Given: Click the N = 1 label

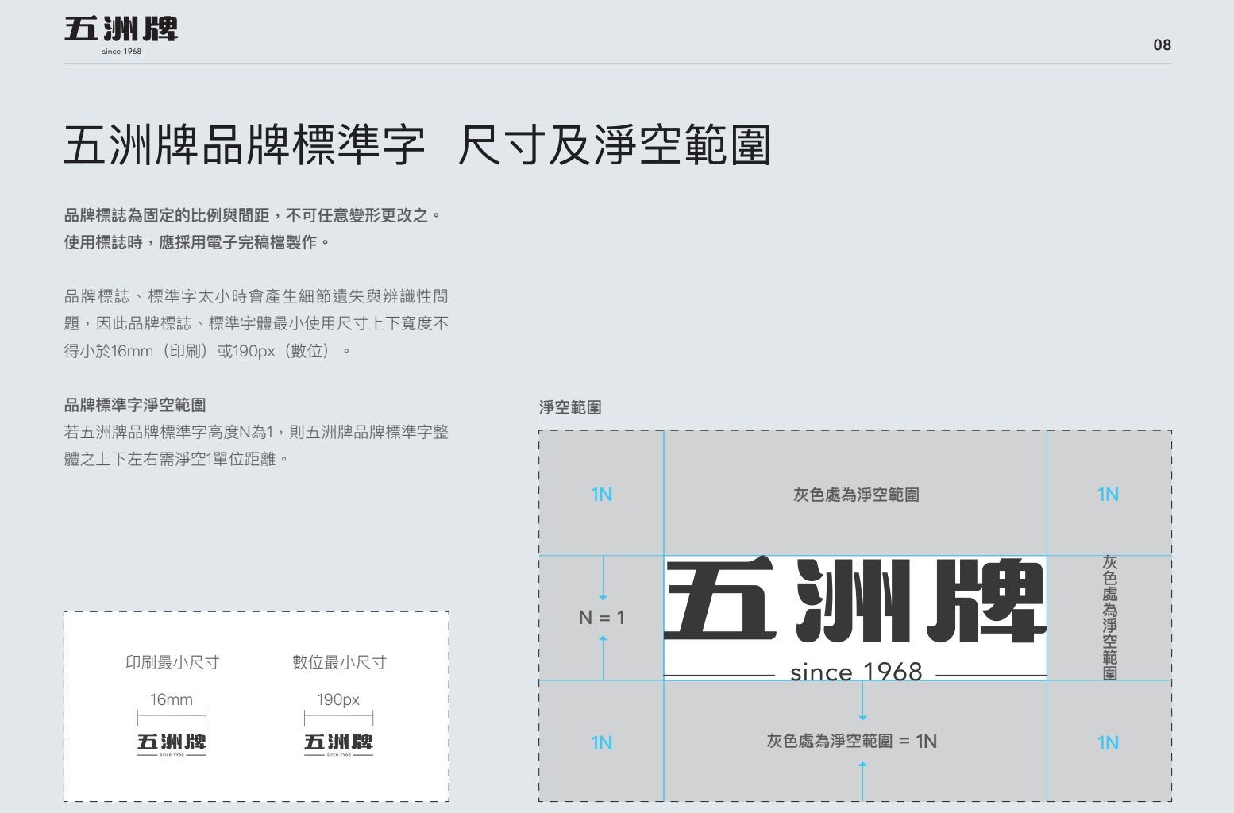Looking at the screenshot, I should [602, 617].
